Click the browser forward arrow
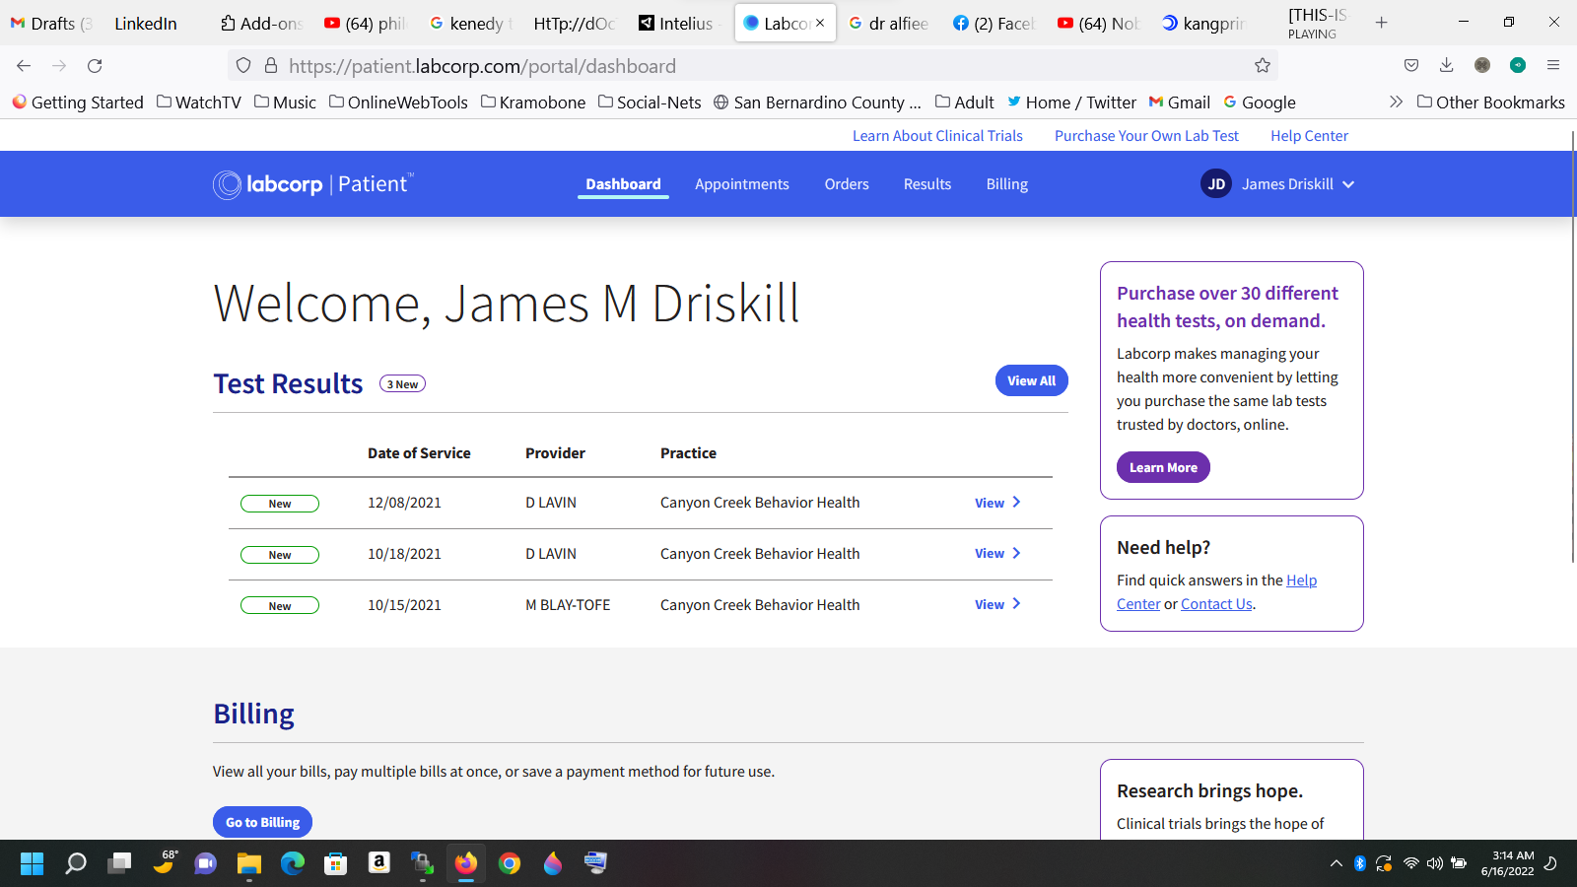The height and width of the screenshot is (887, 1577). pyautogui.click(x=59, y=66)
